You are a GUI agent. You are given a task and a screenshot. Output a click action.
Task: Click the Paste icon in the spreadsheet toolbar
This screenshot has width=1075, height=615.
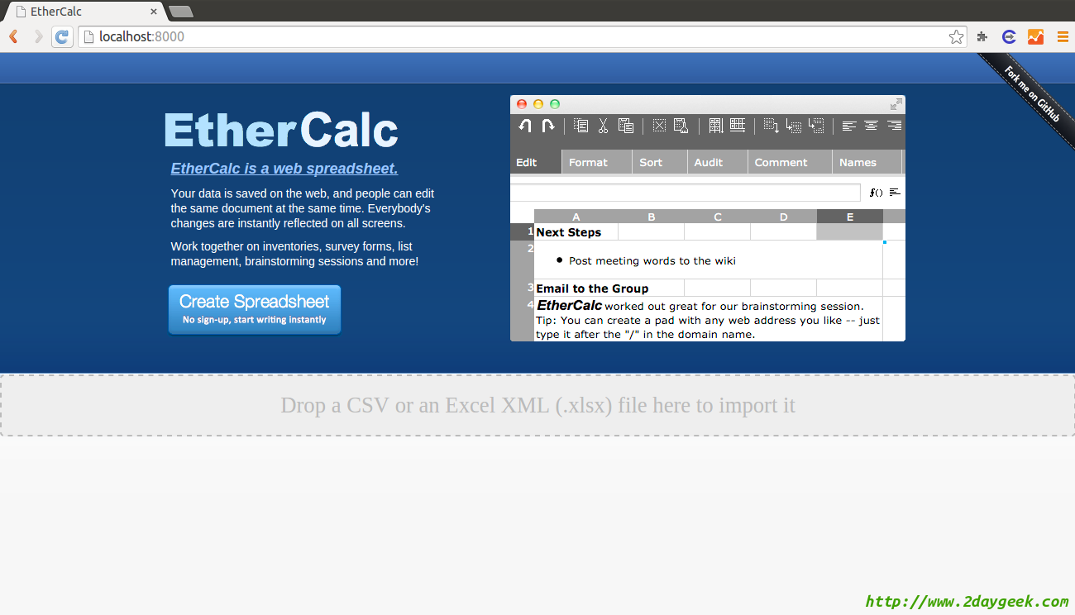[x=626, y=126]
